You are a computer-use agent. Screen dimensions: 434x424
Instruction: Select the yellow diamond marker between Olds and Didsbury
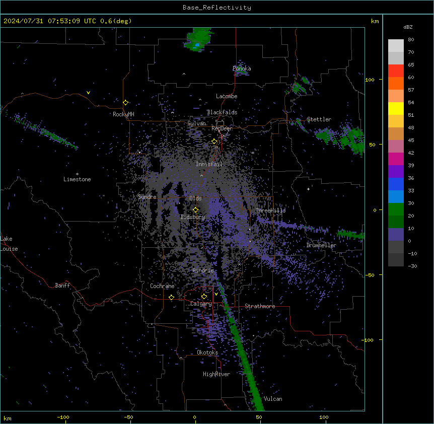click(195, 210)
